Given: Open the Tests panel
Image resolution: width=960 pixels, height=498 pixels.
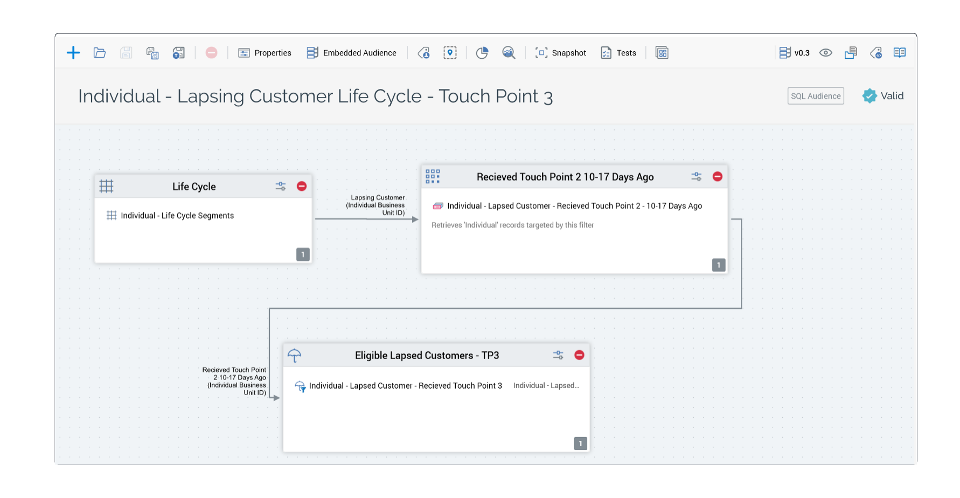Looking at the screenshot, I should pos(618,53).
